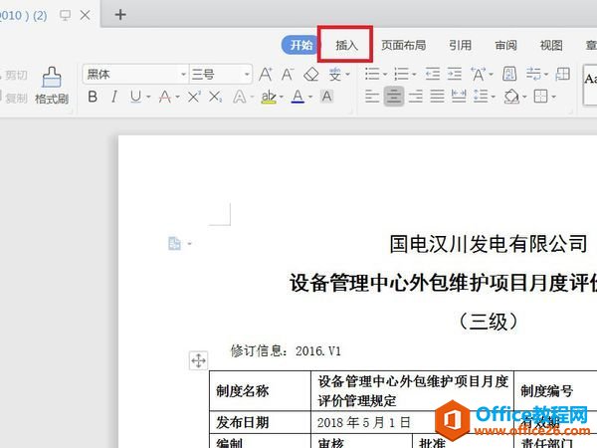This screenshot has height=448, width=597.
Task: Click the clear formatting eraser icon
Action: click(x=310, y=75)
